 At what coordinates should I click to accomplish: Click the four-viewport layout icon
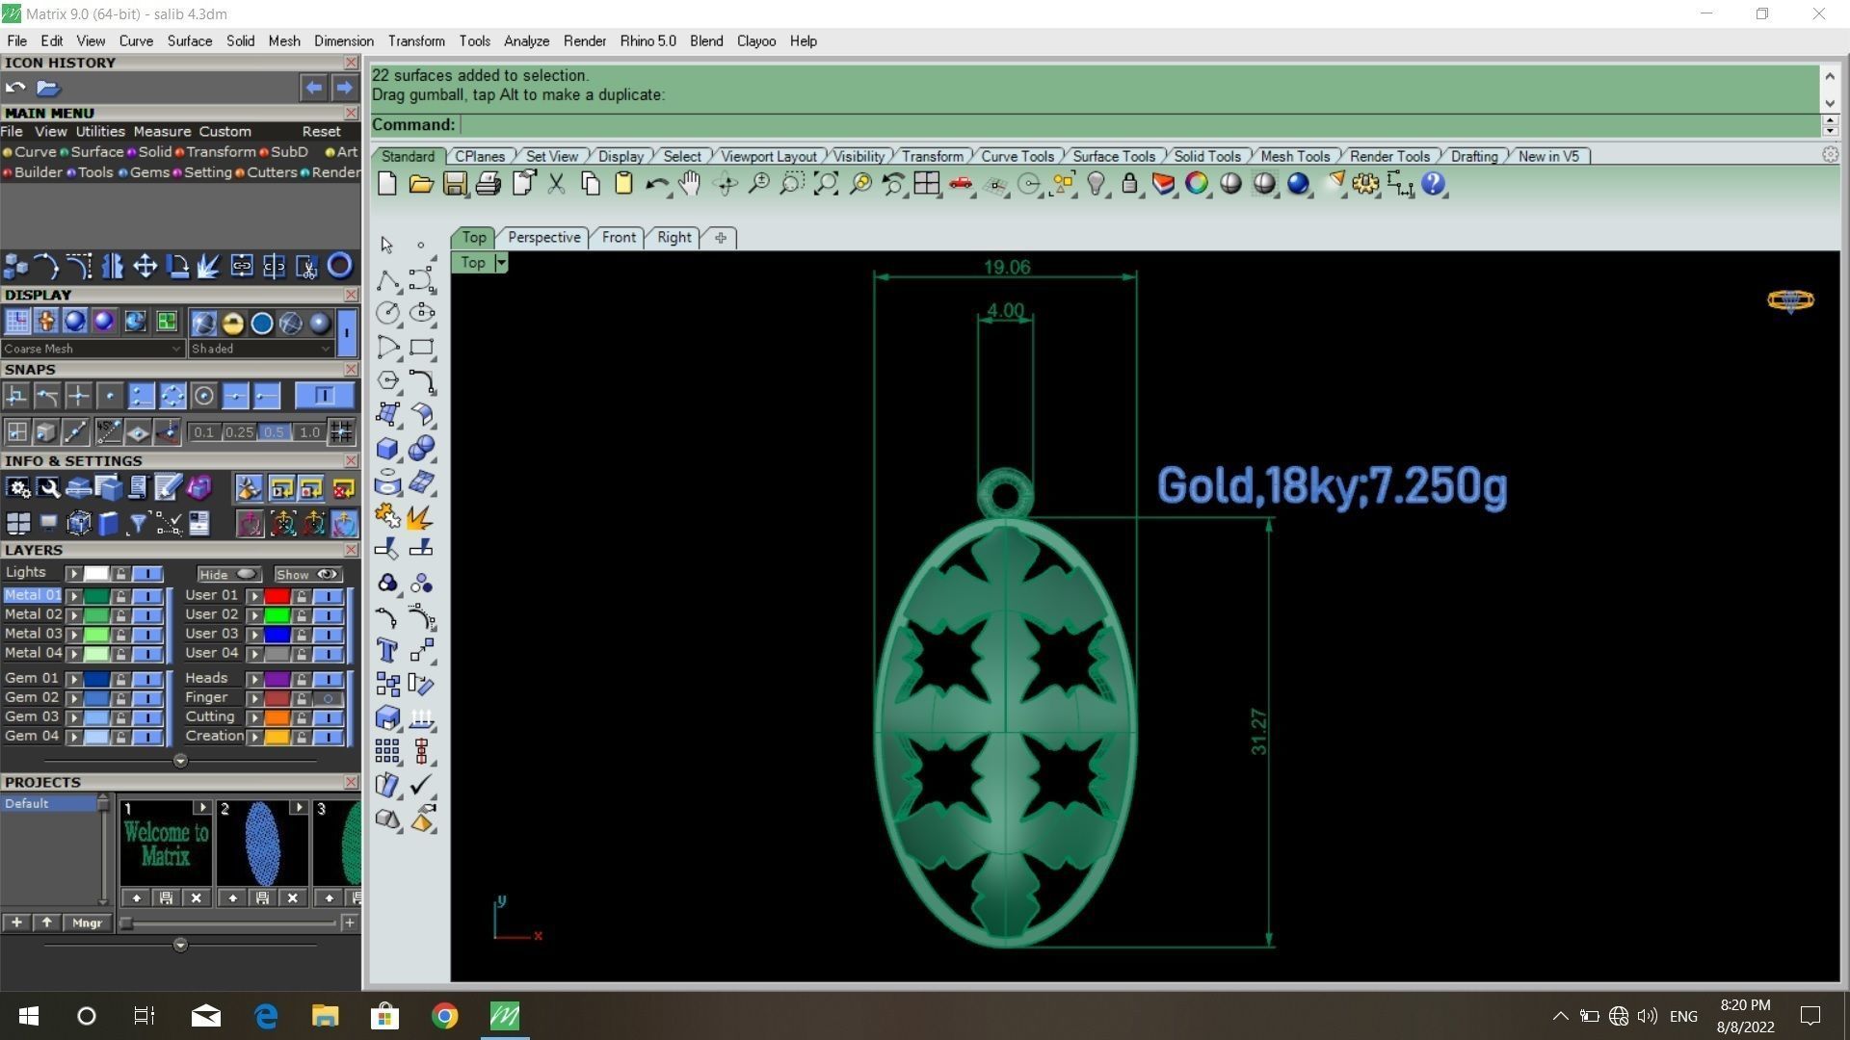click(927, 184)
